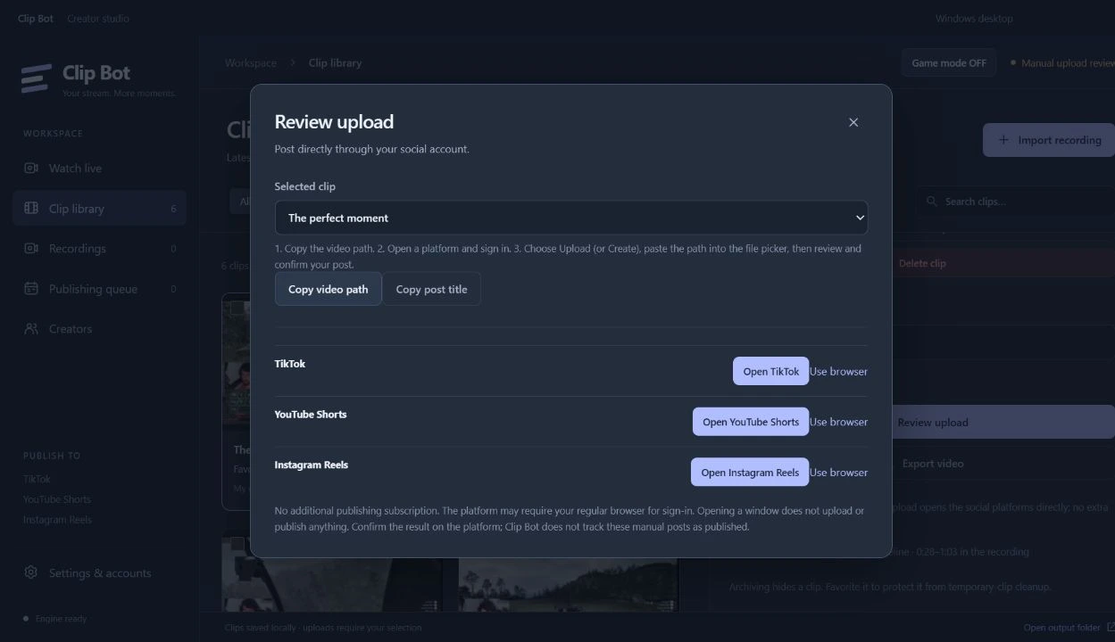Click Use browser link for TikTok
This screenshot has width=1115, height=642.
point(838,371)
